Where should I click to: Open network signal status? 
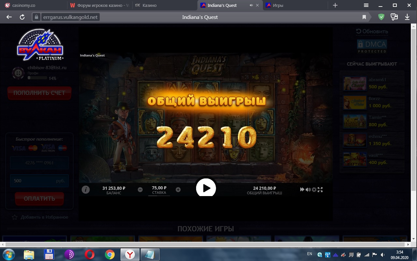click(367, 254)
